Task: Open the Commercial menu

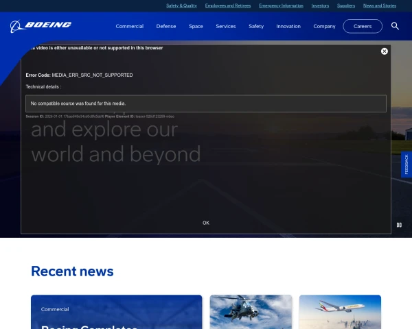Action: (130, 26)
